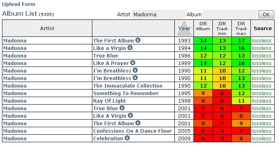The image size is (279, 147).
Task: Open info icon beside Celebration album
Action: coord(127,138)
